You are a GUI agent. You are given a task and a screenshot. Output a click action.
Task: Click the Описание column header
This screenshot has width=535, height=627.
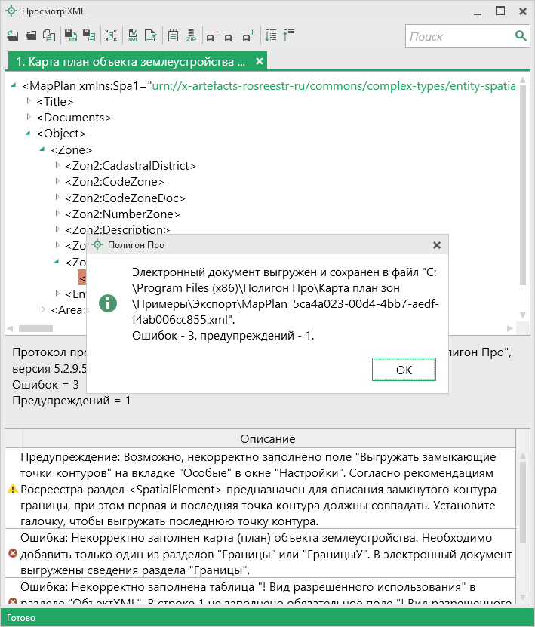(267, 438)
